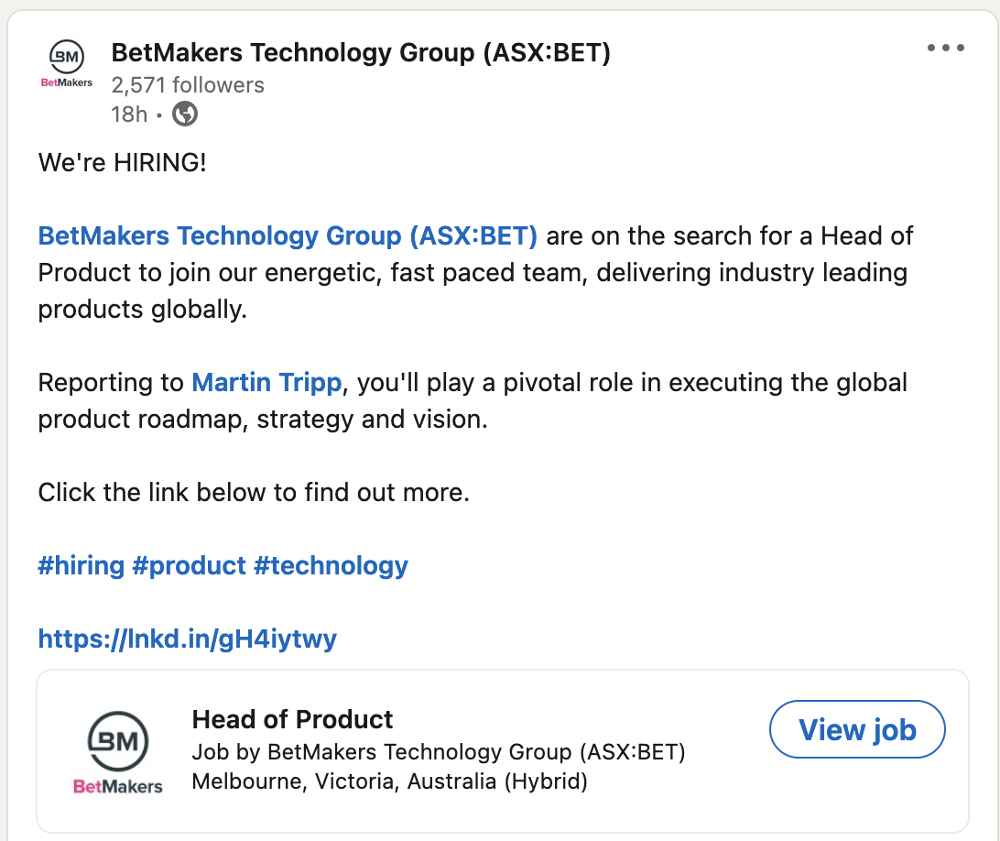Viewport: 1000px width, 841px height.
Task: Click 'Click the link below' sentence
Action: point(254,493)
